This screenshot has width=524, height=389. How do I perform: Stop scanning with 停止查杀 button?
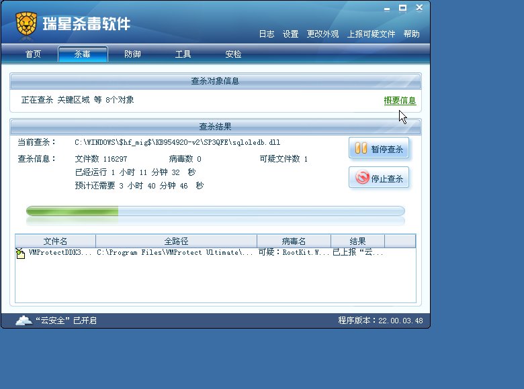379,178
